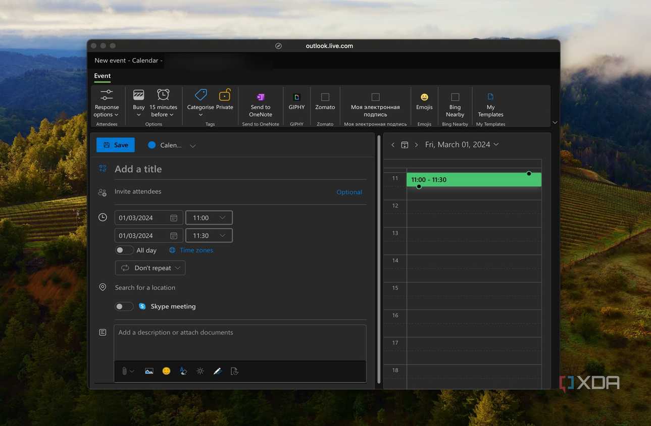This screenshot has width=651, height=426.
Task: Click the pen signature icon in description toolbar
Action: 218,371
